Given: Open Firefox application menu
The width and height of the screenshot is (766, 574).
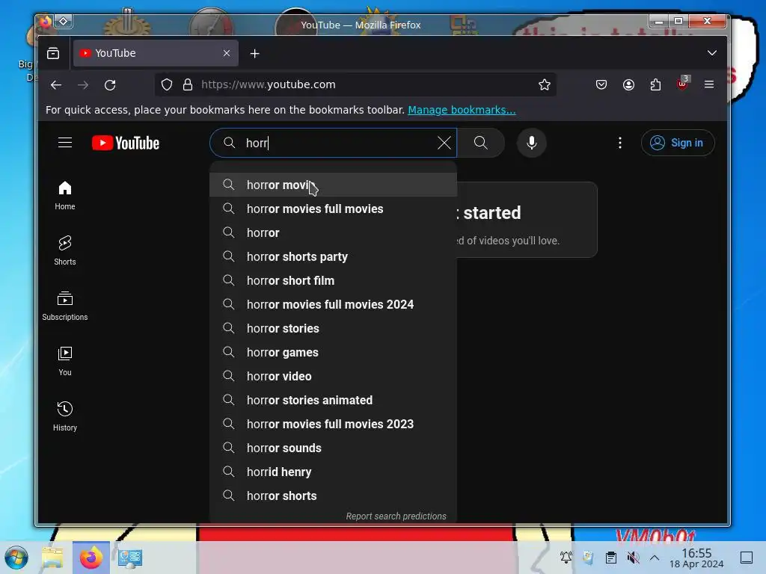Looking at the screenshot, I should (x=709, y=85).
